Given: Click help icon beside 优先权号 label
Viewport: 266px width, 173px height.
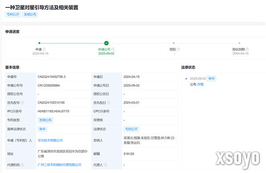Looking at the screenshot, I should [22, 102].
